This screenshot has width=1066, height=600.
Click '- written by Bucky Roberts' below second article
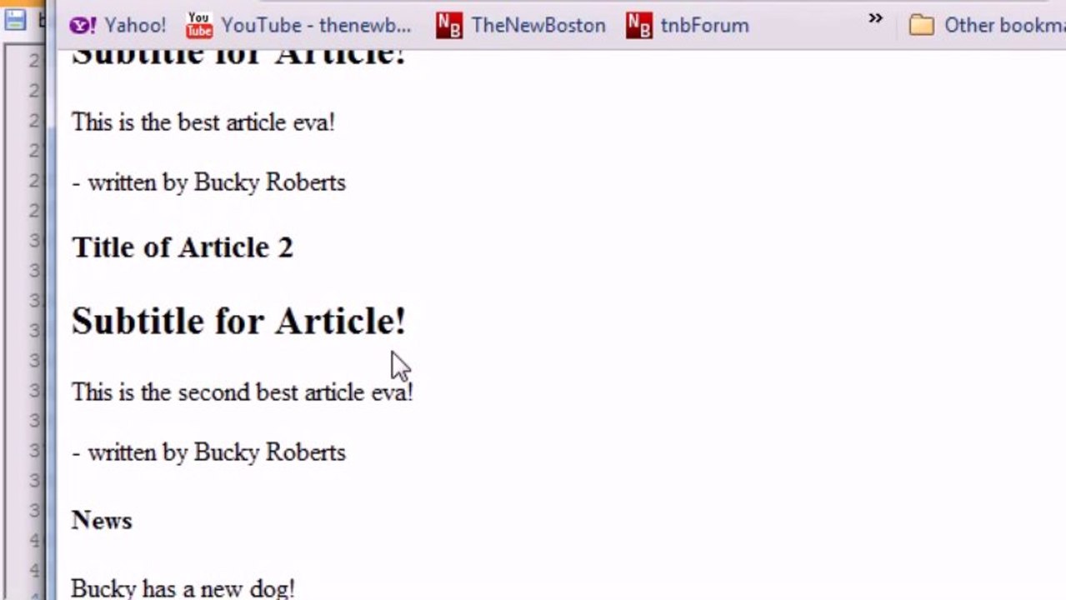(x=208, y=452)
